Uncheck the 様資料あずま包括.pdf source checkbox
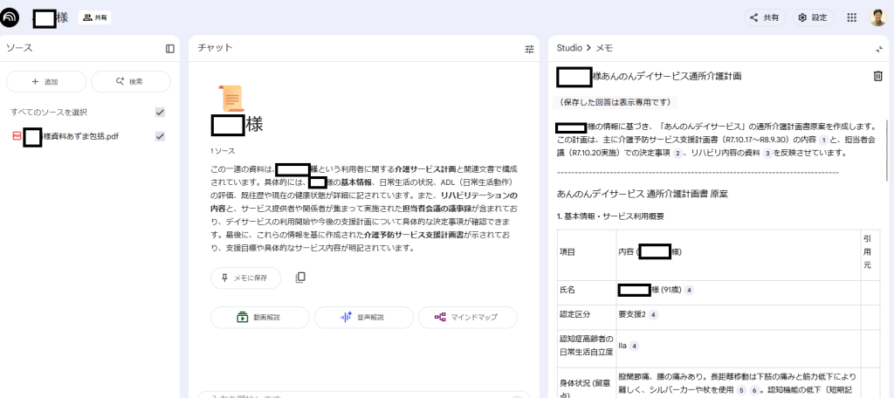This screenshot has width=894, height=398. [160, 136]
